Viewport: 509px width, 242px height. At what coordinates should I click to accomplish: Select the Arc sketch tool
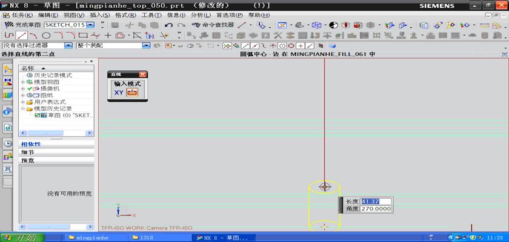tap(33, 35)
